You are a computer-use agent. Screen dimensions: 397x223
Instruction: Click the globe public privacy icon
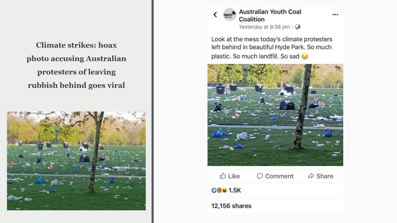(x=298, y=27)
